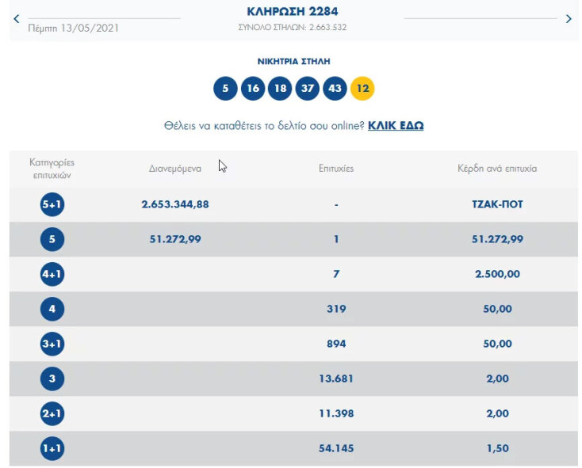Click the 1+1 category badge

pyautogui.click(x=52, y=449)
